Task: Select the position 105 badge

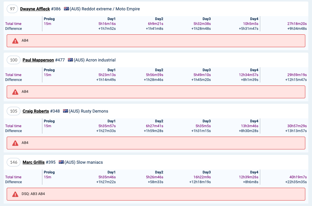Action: 14,111
